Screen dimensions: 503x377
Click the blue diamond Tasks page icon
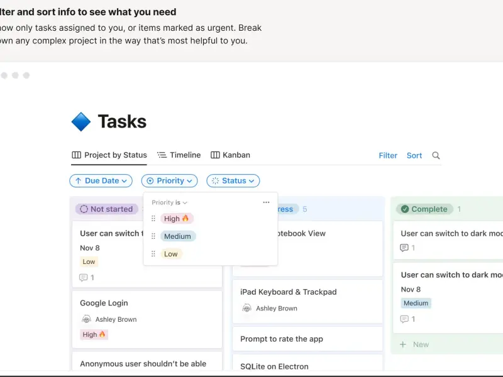(81, 121)
